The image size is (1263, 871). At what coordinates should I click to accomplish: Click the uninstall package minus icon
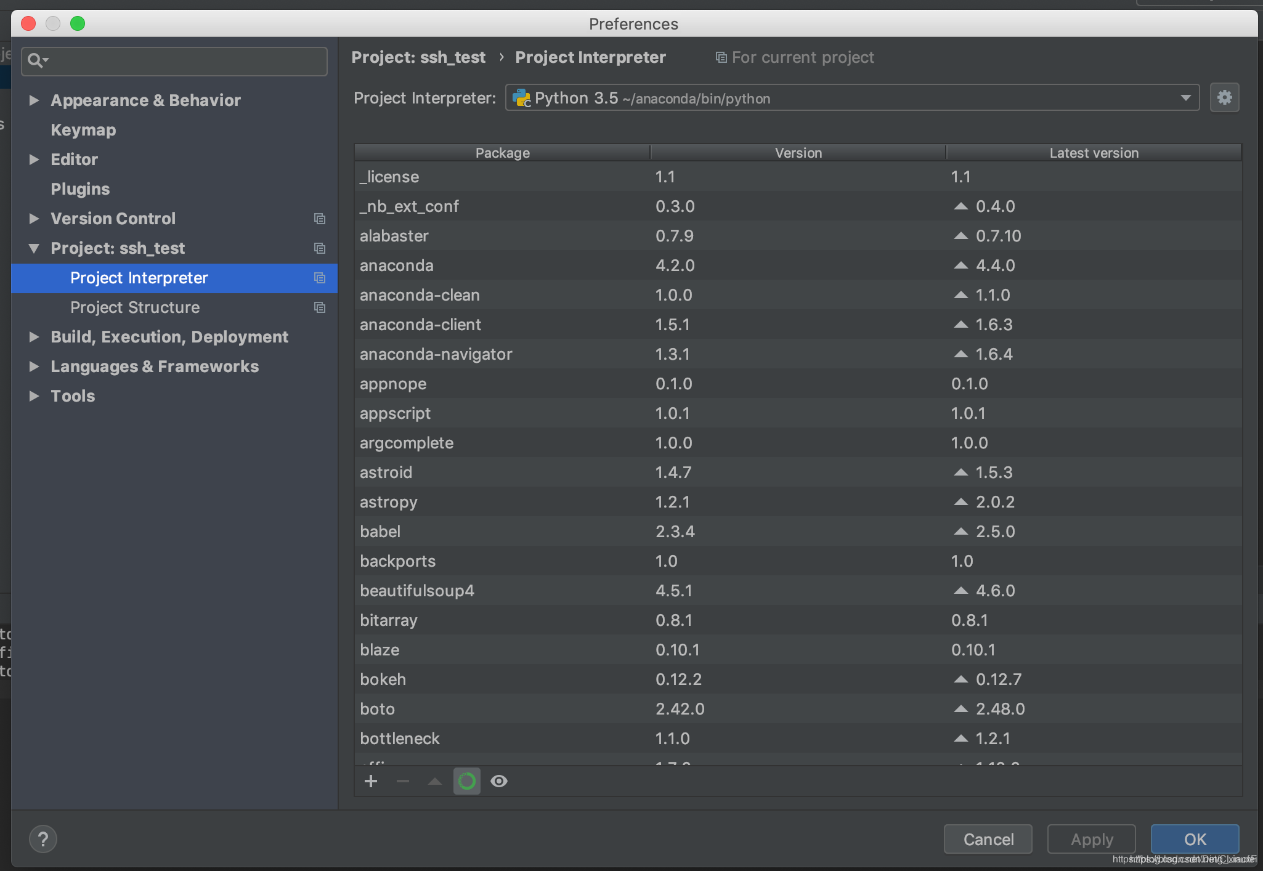tap(403, 782)
